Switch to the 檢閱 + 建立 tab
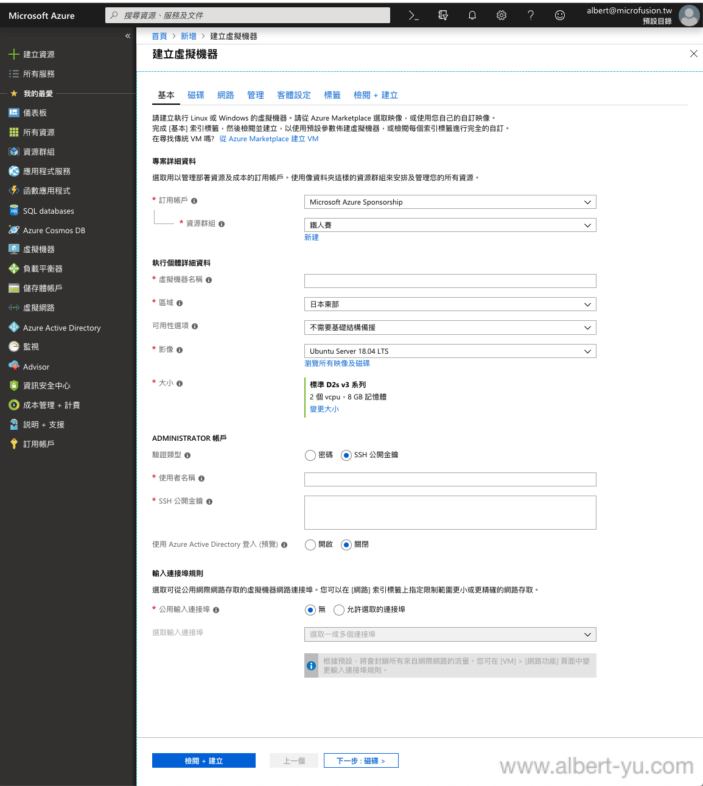 click(x=376, y=95)
